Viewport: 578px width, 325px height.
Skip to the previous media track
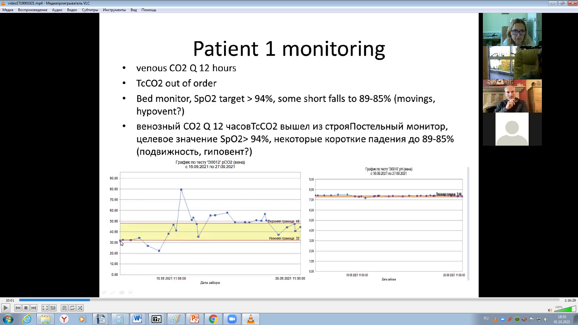coord(18,308)
